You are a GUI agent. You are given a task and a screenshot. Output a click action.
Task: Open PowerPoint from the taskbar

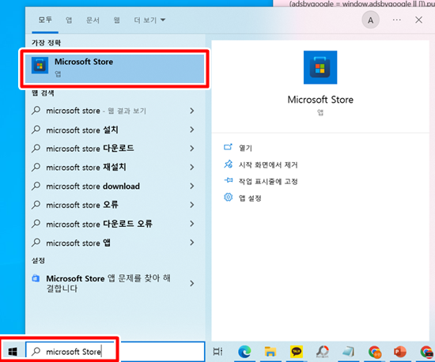coord(399,352)
